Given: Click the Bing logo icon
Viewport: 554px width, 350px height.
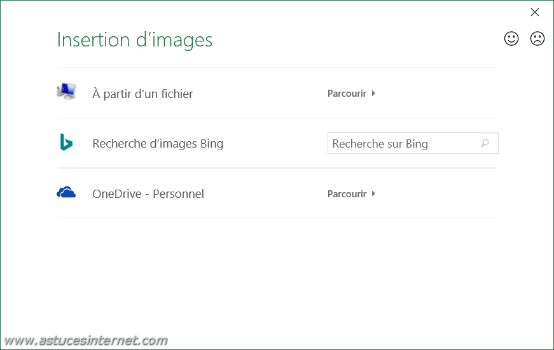Looking at the screenshot, I should (66, 142).
